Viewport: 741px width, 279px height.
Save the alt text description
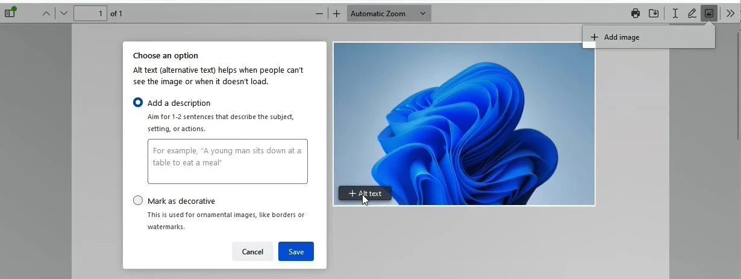pyautogui.click(x=296, y=251)
